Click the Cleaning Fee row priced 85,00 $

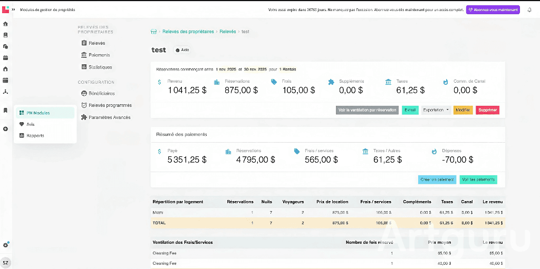(x=328, y=253)
